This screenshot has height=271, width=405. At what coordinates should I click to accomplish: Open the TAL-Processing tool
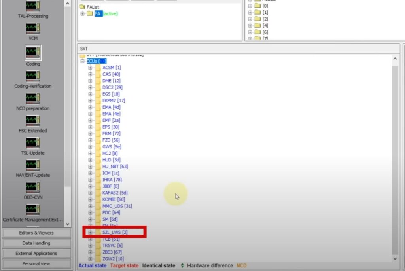tap(33, 6)
